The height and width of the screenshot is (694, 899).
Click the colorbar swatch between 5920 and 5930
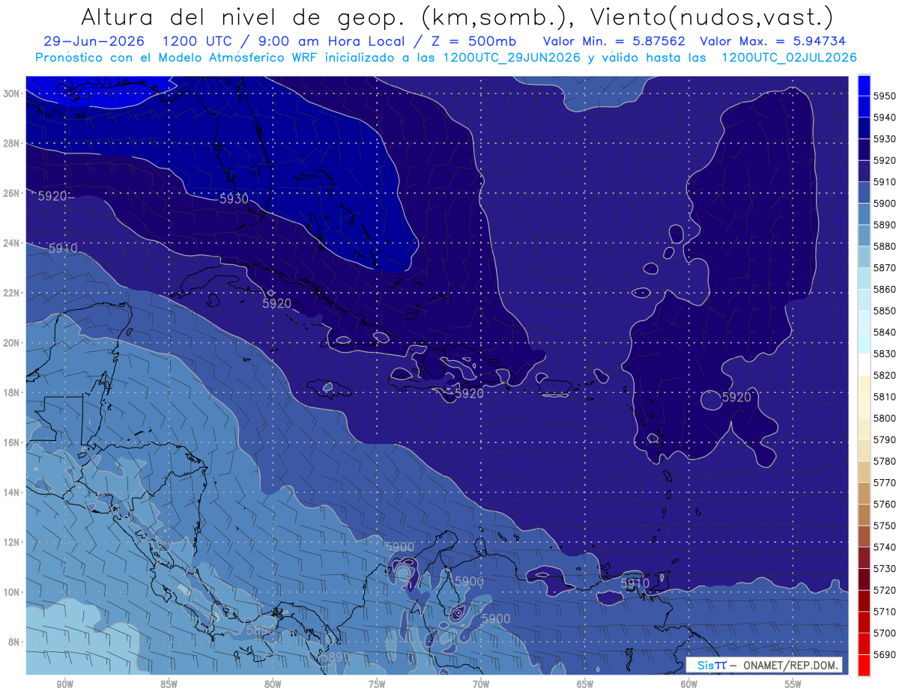[x=864, y=149]
